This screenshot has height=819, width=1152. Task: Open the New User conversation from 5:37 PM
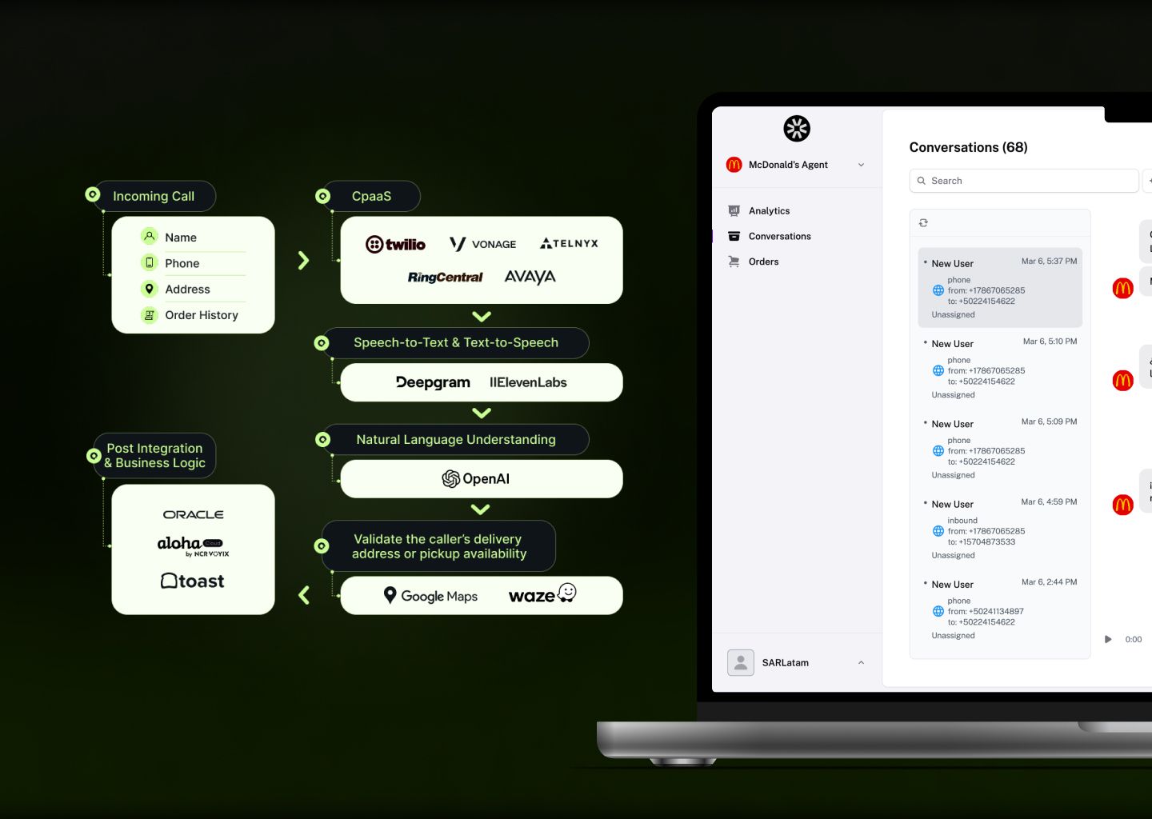1000,288
